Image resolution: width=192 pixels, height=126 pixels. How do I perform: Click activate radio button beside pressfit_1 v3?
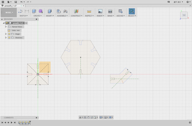point(26,23)
